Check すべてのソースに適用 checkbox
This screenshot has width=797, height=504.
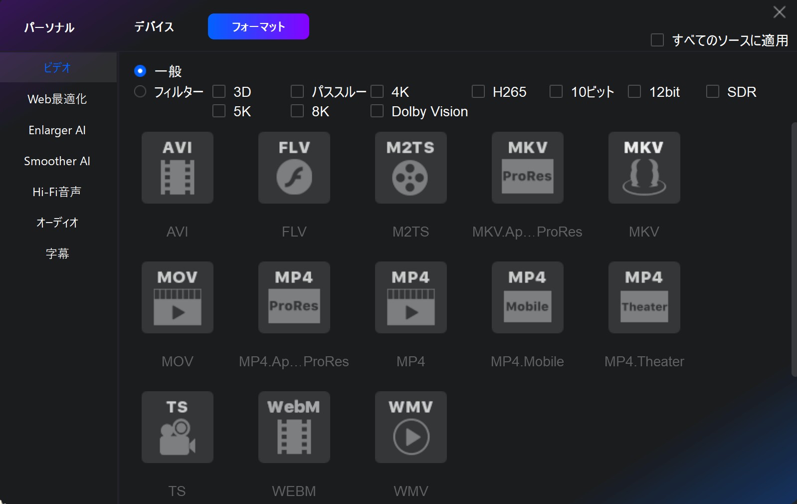(657, 40)
